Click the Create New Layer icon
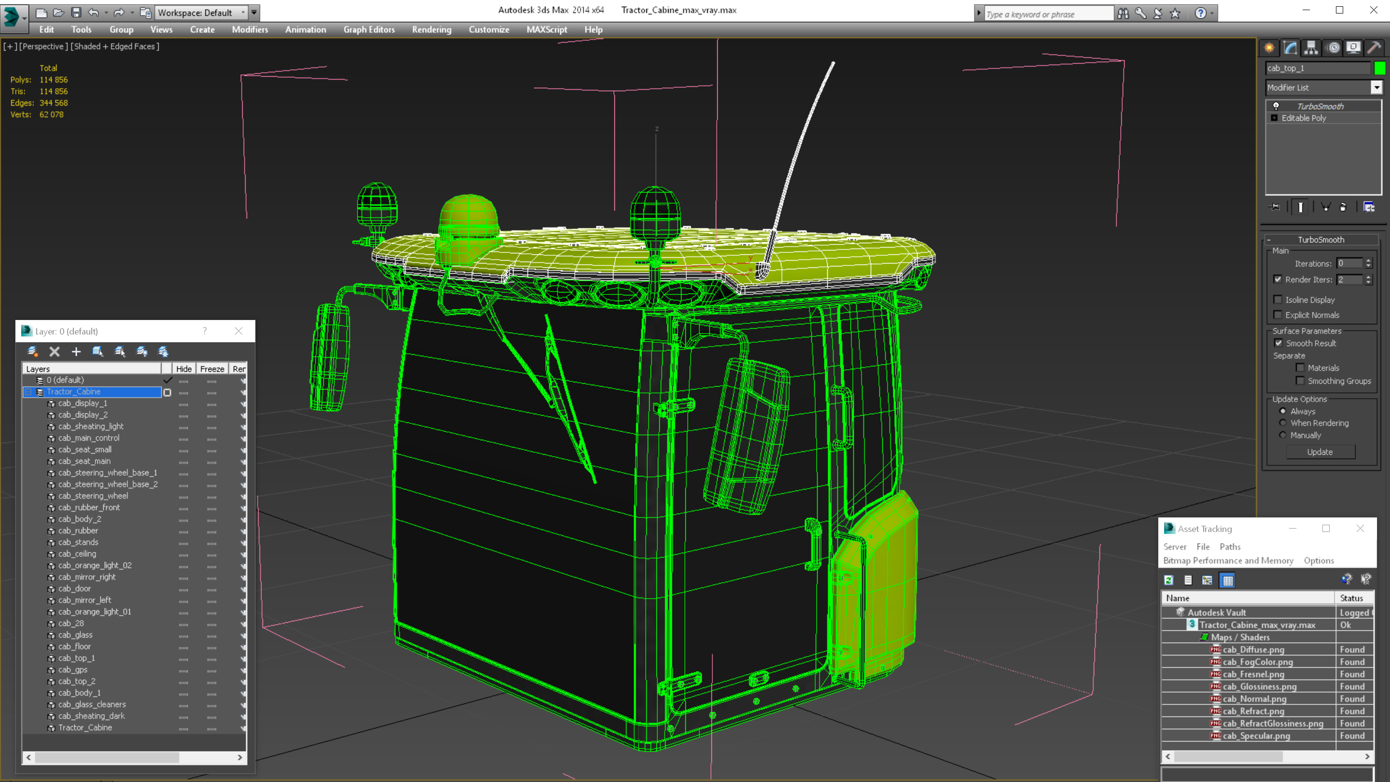 [x=32, y=351]
